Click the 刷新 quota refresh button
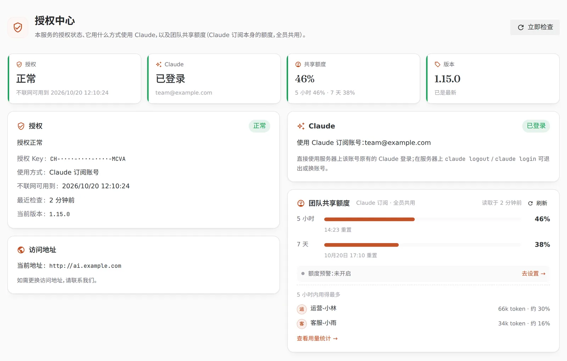The width and height of the screenshot is (567, 361). pyautogui.click(x=538, y=203)
